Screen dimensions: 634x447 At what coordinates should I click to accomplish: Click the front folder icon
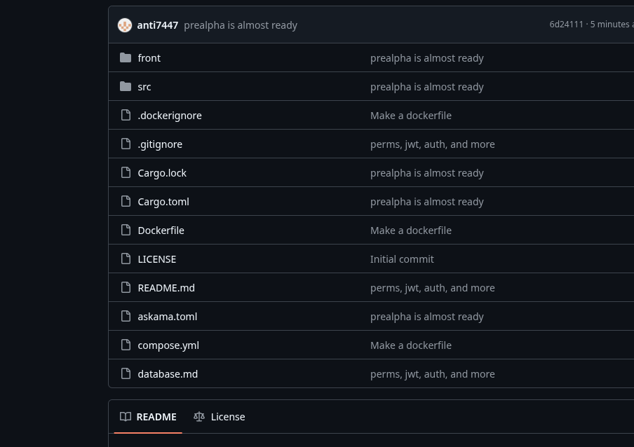click(x=126, y=57)
